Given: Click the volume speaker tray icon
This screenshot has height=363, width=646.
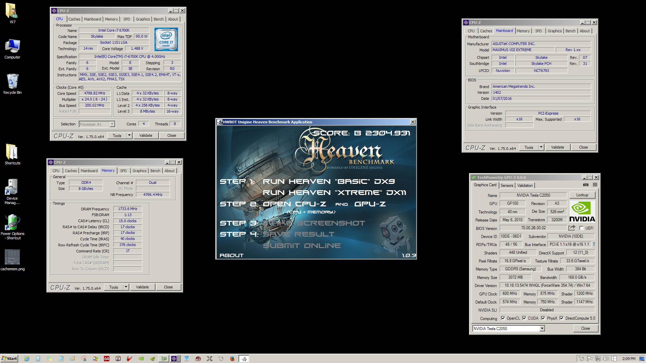Looking at the screenshot, I should [x=606, y=359].
